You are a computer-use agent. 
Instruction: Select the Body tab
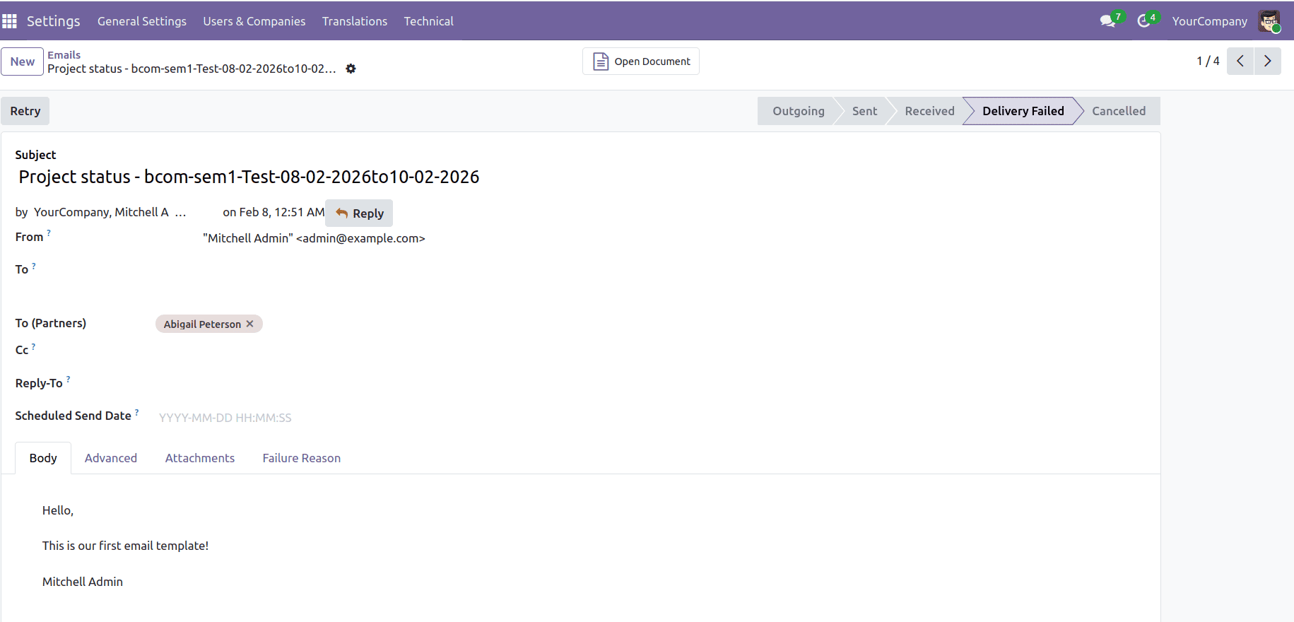[x=43, y=458]
